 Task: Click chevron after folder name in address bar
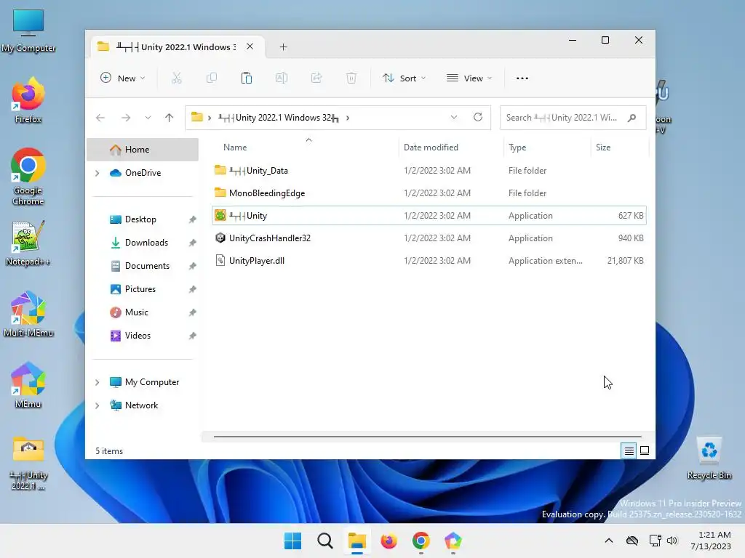(348, 118)
